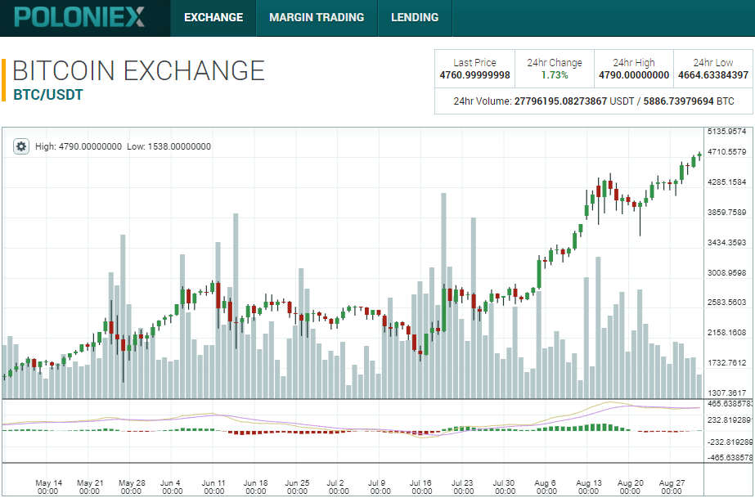Click the May 28 date label

[132, 487]
